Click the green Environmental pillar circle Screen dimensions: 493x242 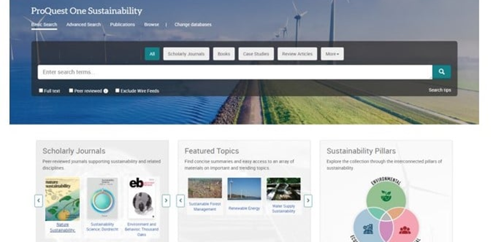pyautogui.click(x=385, y=198)
